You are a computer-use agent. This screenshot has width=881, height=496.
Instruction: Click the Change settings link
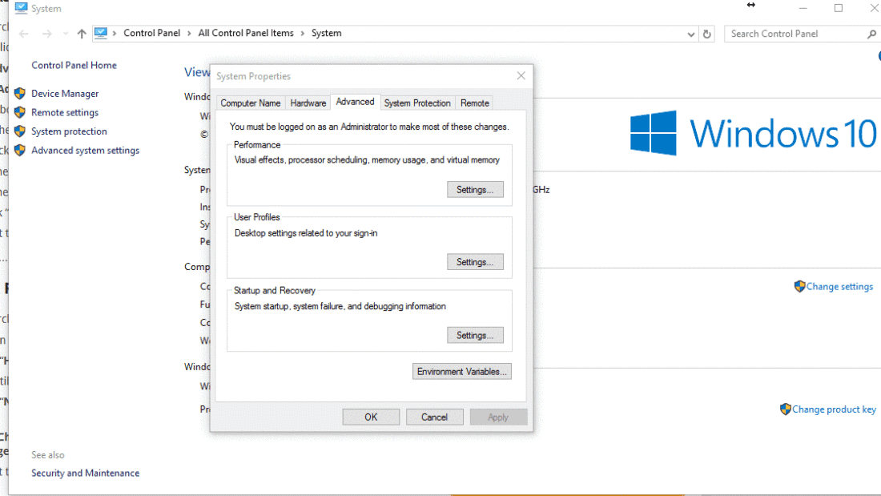coord(840,286)
